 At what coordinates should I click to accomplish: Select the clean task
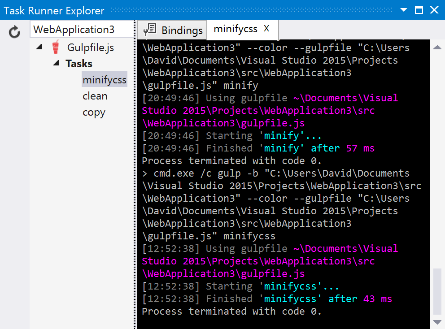(x=95, y=96)
